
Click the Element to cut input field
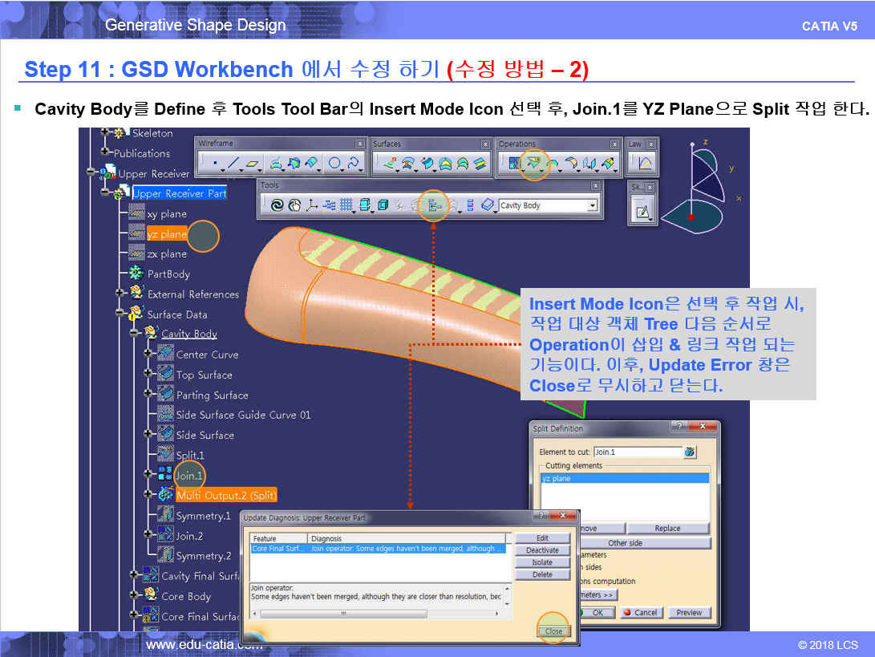click(x=638, y=452)
